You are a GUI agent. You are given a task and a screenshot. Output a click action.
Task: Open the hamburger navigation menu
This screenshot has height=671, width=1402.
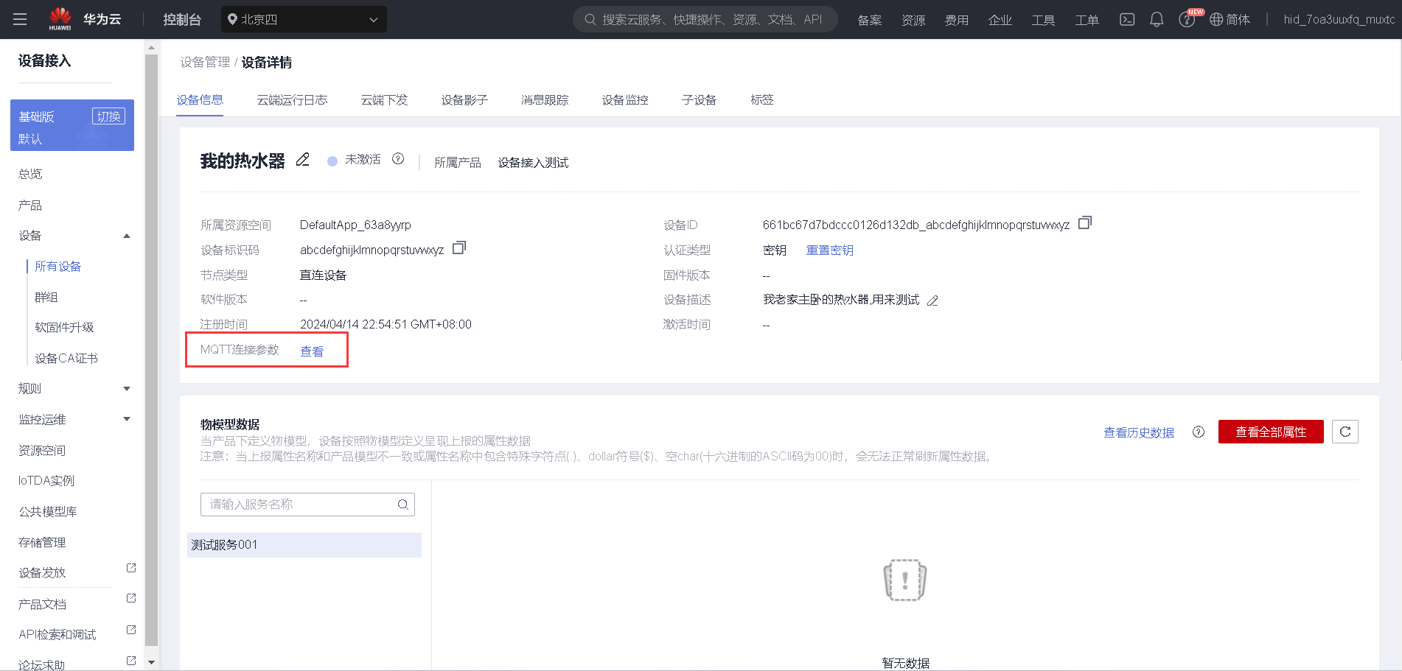[20, 19]
